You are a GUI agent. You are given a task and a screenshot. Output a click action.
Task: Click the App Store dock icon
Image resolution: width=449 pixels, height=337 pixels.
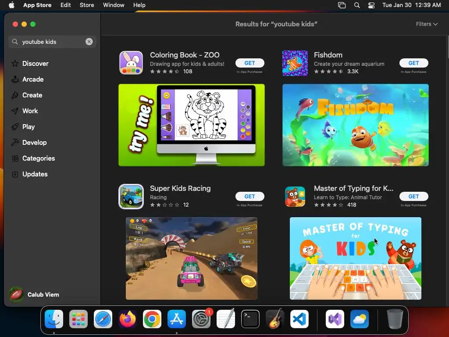[177, 319]
